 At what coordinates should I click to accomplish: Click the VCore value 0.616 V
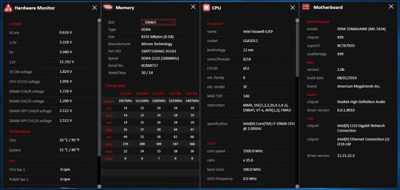[66, 32]
